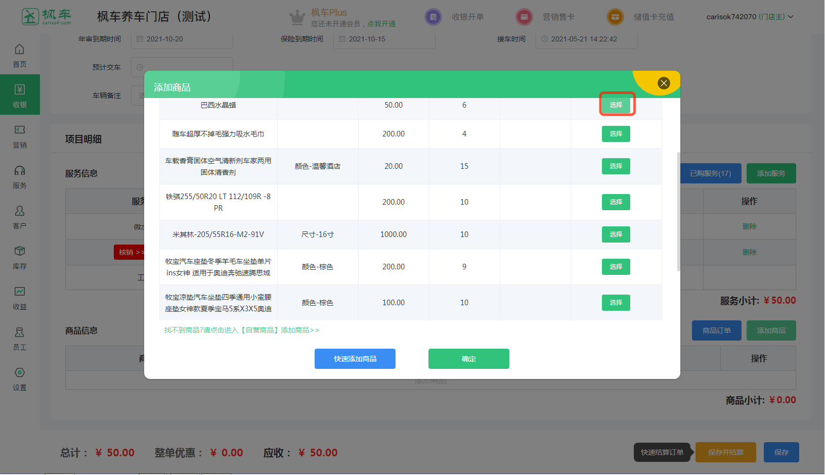Select 选择 for 铁骐255/50R20 tire row
825x475 pixels.
pos(616,202)
